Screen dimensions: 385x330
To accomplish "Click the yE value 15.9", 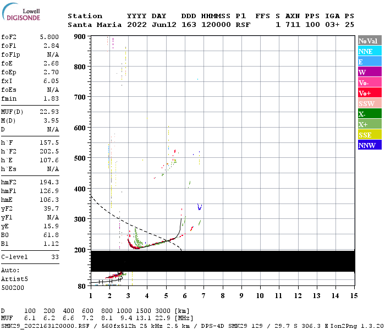I will (x=51, y=226).
